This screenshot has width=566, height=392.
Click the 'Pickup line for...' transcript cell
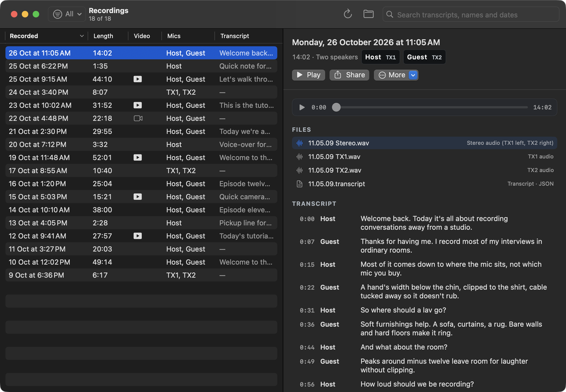pos(245,223)
